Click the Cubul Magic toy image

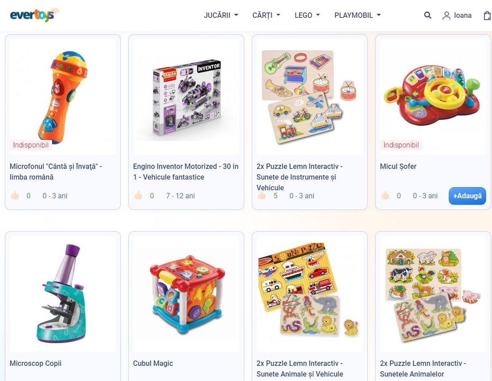click(x=186, y=294)
